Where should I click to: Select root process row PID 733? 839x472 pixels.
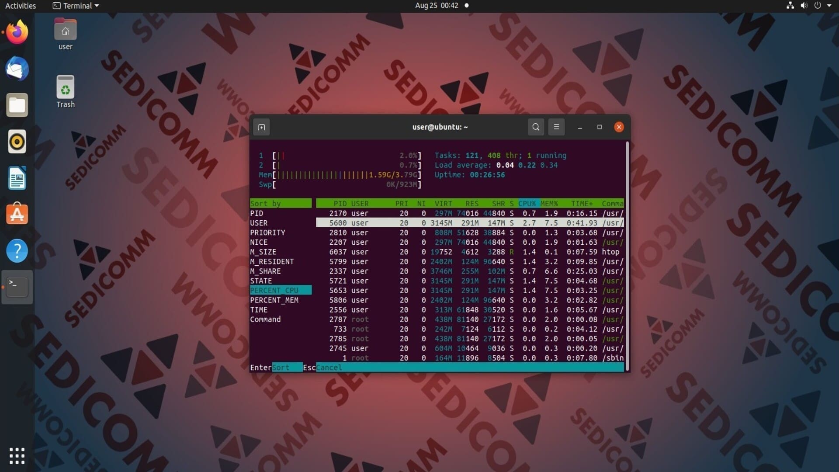pos(470,329)
